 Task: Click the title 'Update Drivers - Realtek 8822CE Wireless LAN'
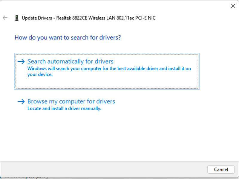pyautogui.click(x=89, y=18)
